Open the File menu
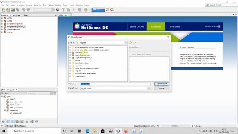 2,5
